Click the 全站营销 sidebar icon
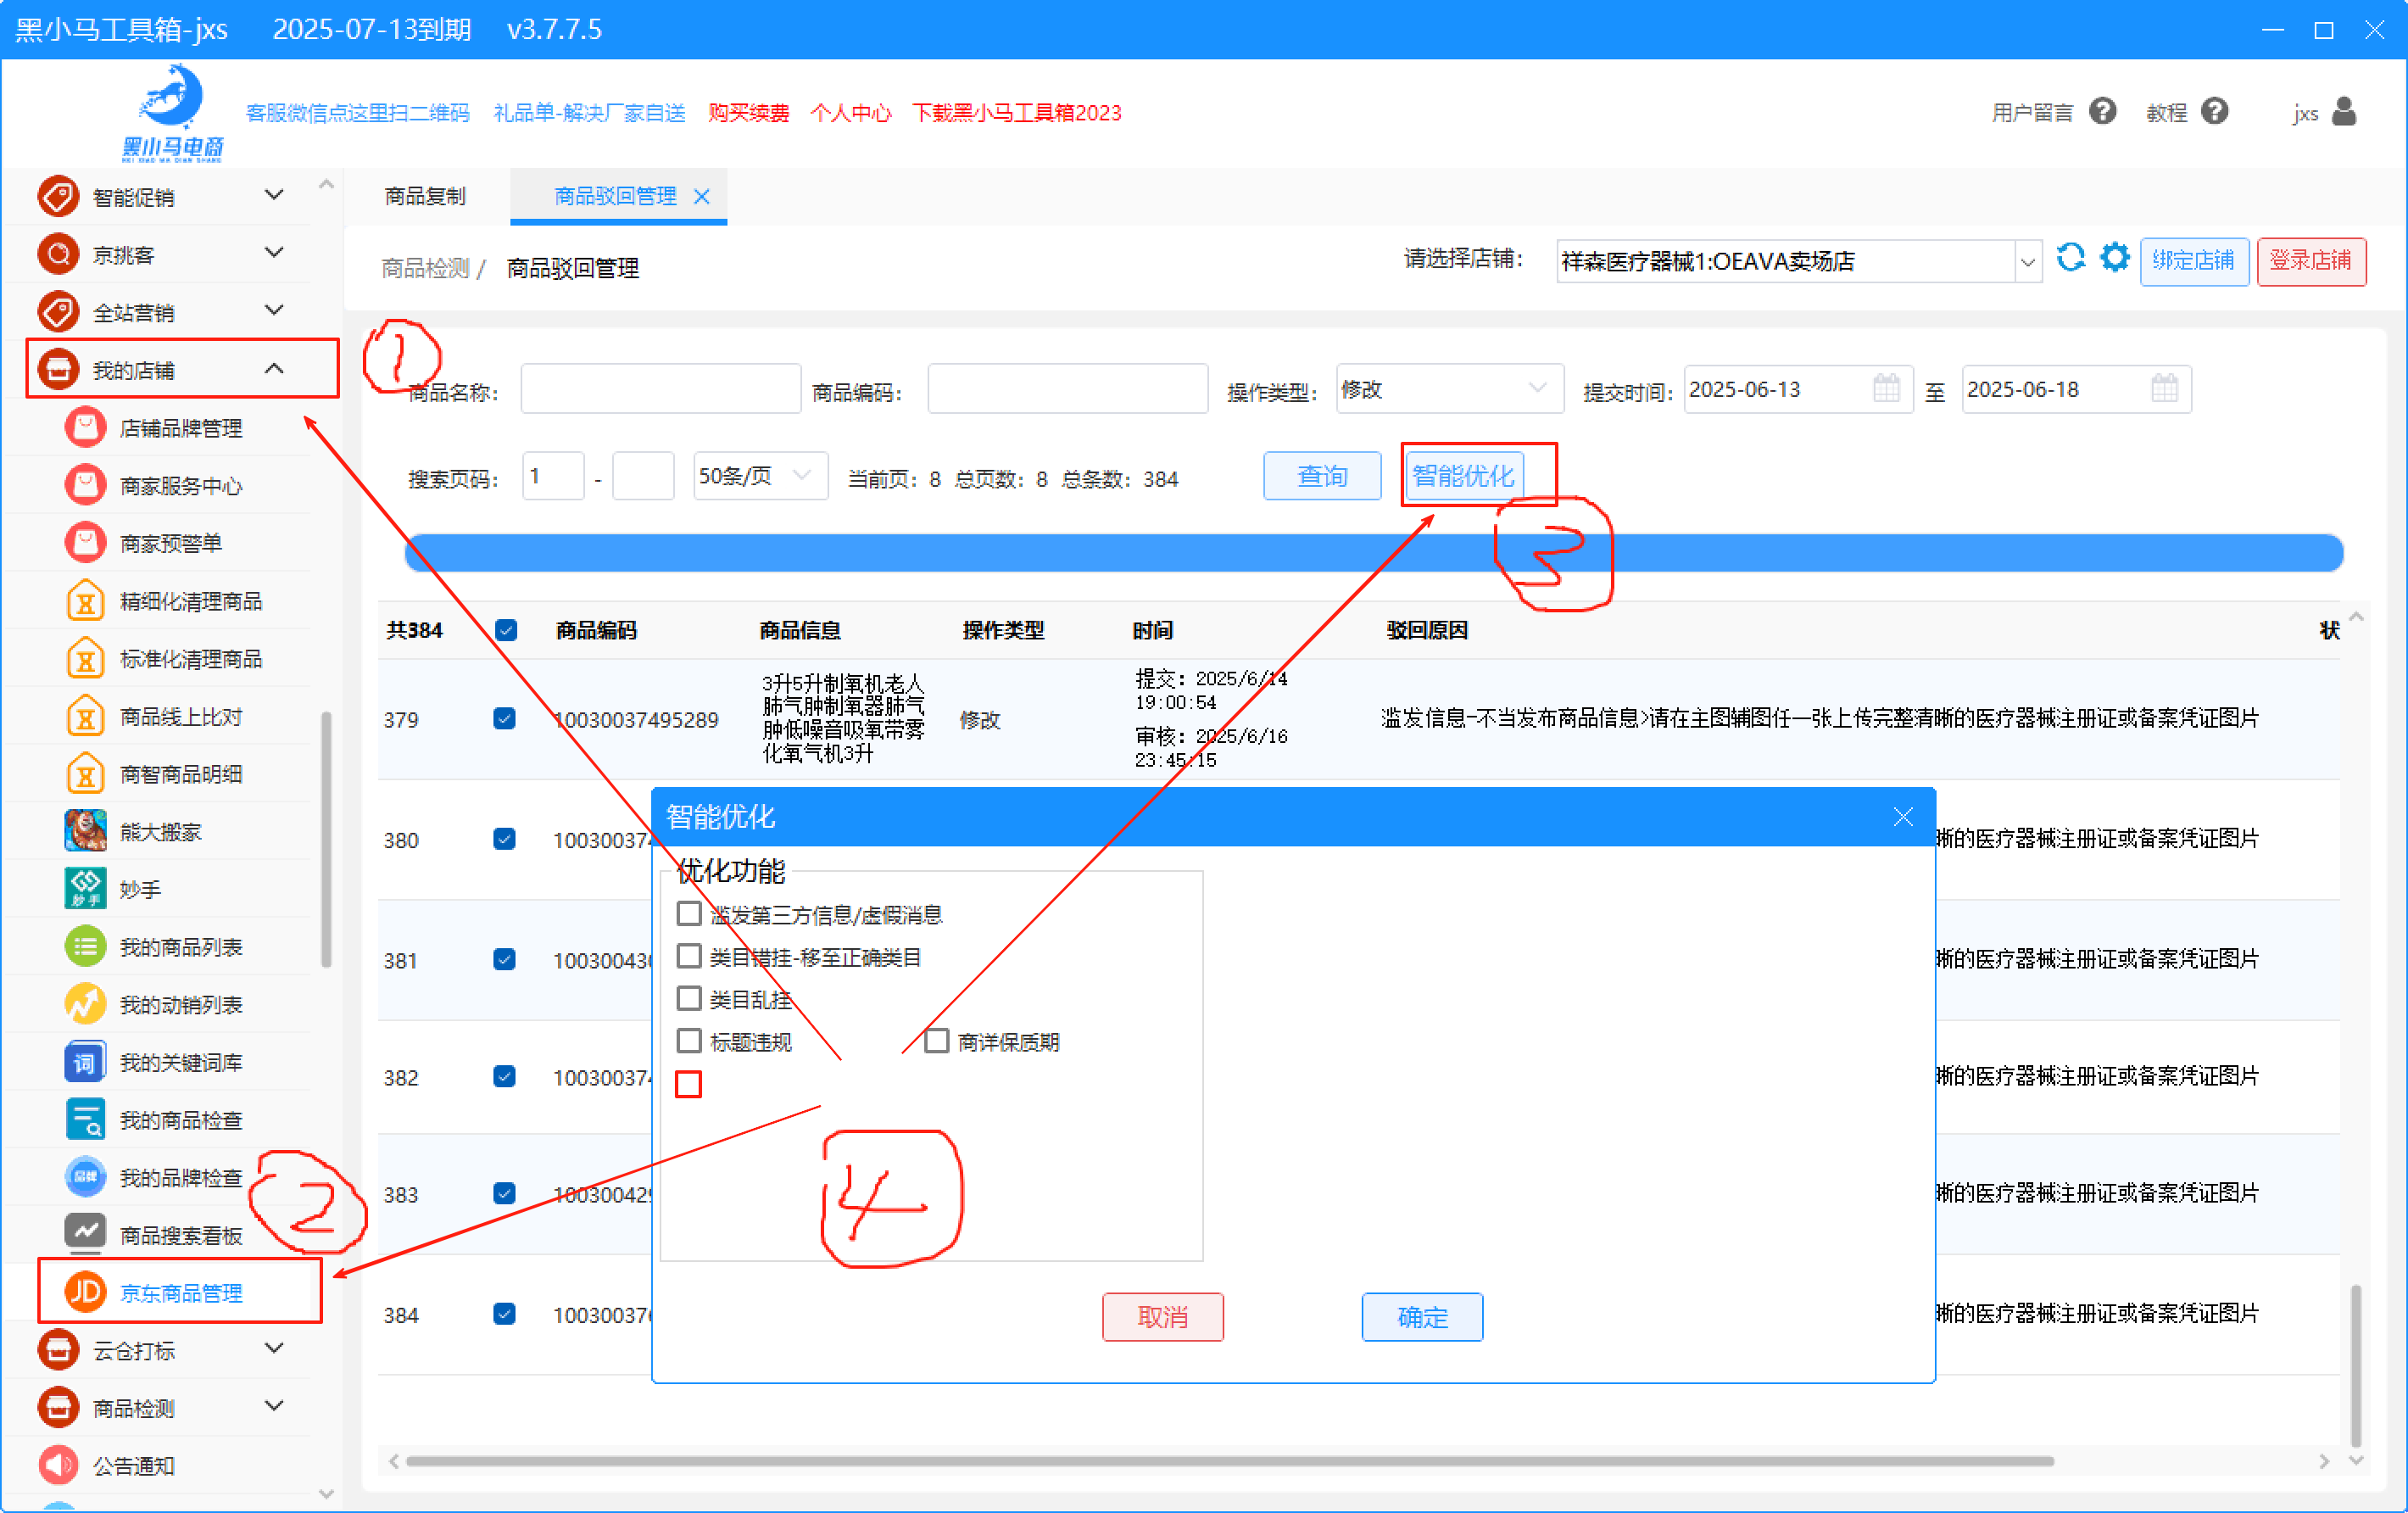The width and height of the screenshot is (2408, 1513). coord(58,312)
